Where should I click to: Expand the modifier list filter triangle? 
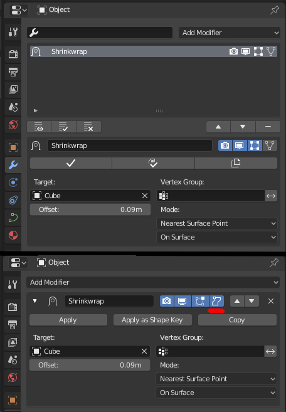36,110
